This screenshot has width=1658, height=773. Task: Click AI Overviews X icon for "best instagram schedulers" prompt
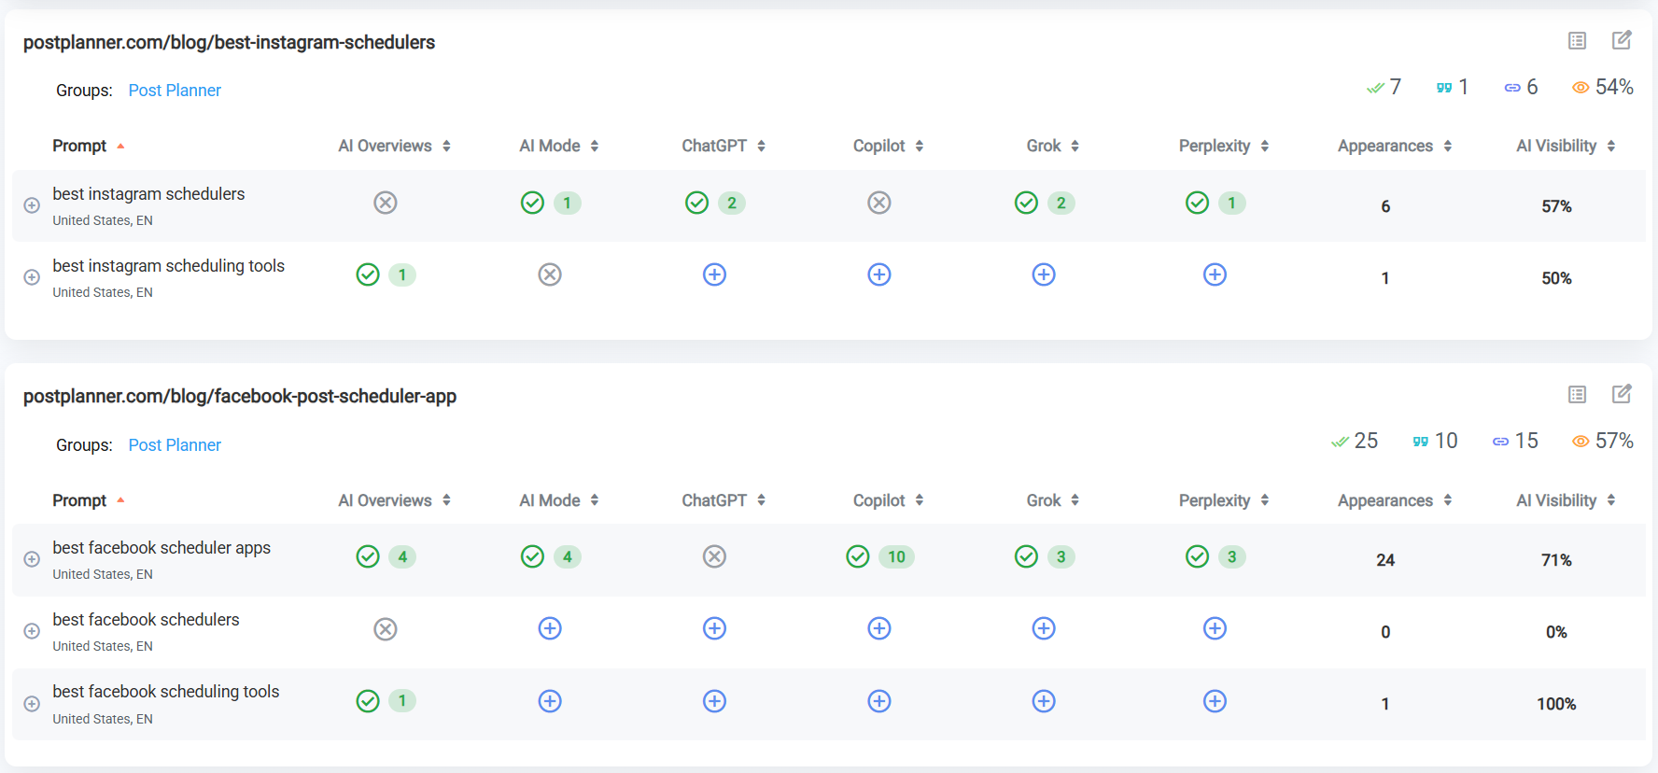(x=386, y=203)
